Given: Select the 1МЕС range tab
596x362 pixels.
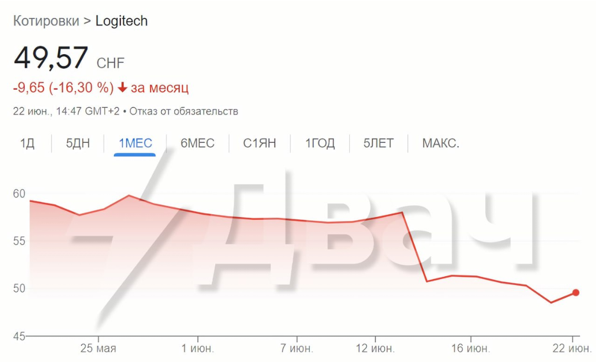Looking at the screenshot, I should [x=135, y=143].
